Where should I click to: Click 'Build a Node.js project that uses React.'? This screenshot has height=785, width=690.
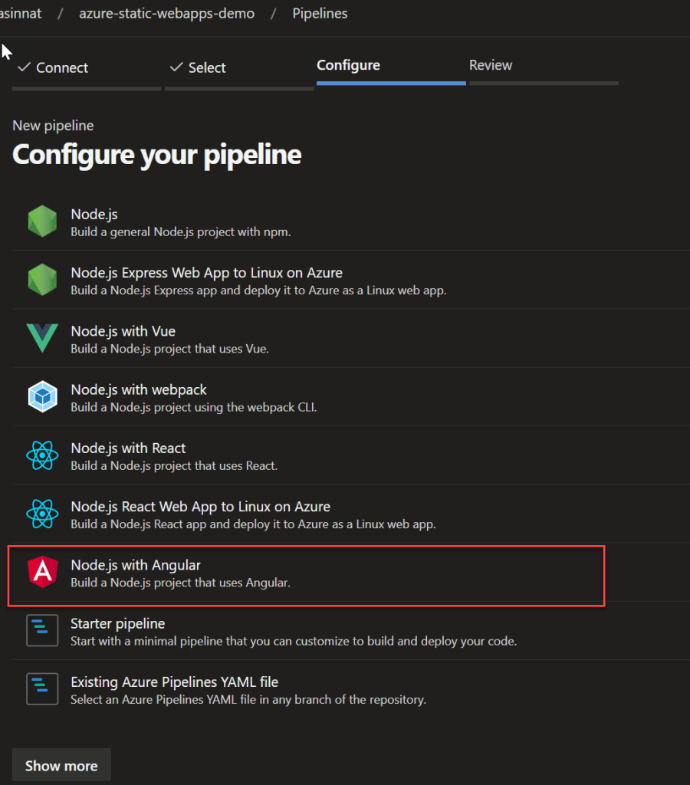tap(174, 466)
